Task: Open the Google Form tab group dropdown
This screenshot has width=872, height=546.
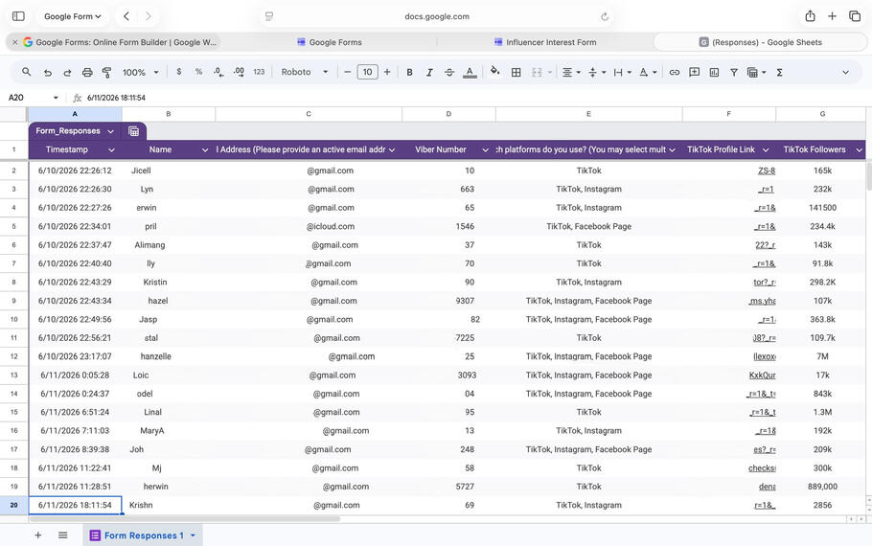Action: coord(72,16)
